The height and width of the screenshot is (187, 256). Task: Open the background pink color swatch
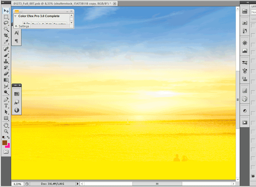(x=8, y=146)
